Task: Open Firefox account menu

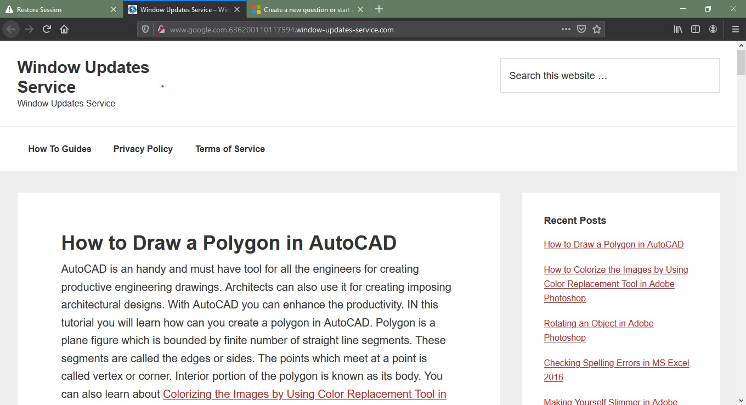Action: pos(713,29)
